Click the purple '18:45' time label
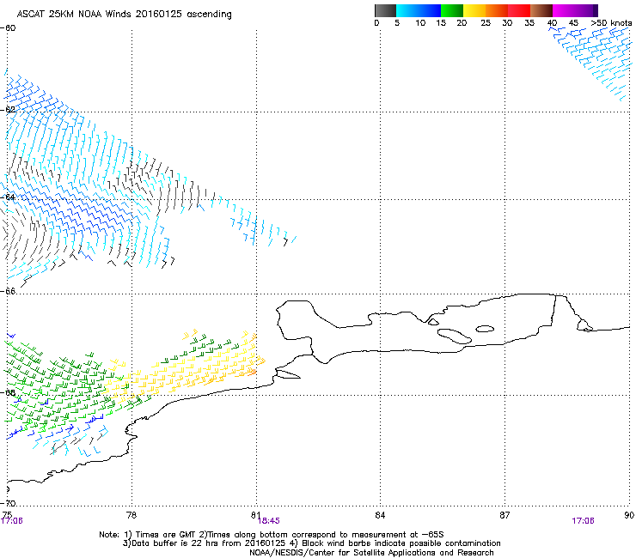 pyautogui.click(x=268, y=521)
